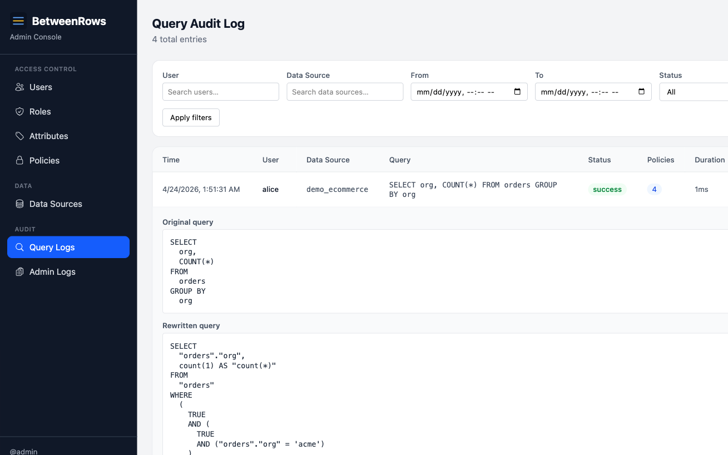The image size is (728, 455).
Task: Click the Policies lock icon
Action: pos(19,161)
